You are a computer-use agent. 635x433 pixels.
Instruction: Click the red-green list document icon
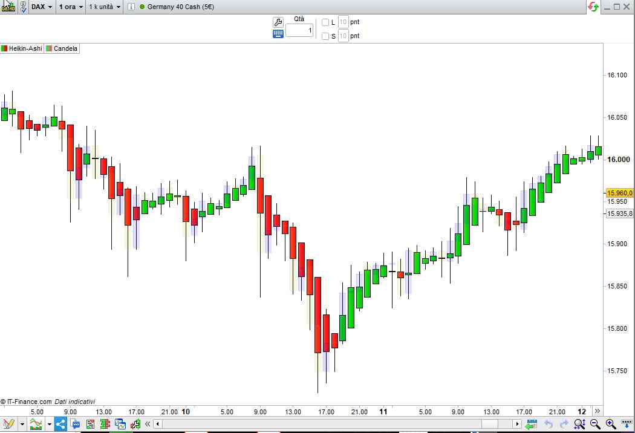click(x=90, y=424)
